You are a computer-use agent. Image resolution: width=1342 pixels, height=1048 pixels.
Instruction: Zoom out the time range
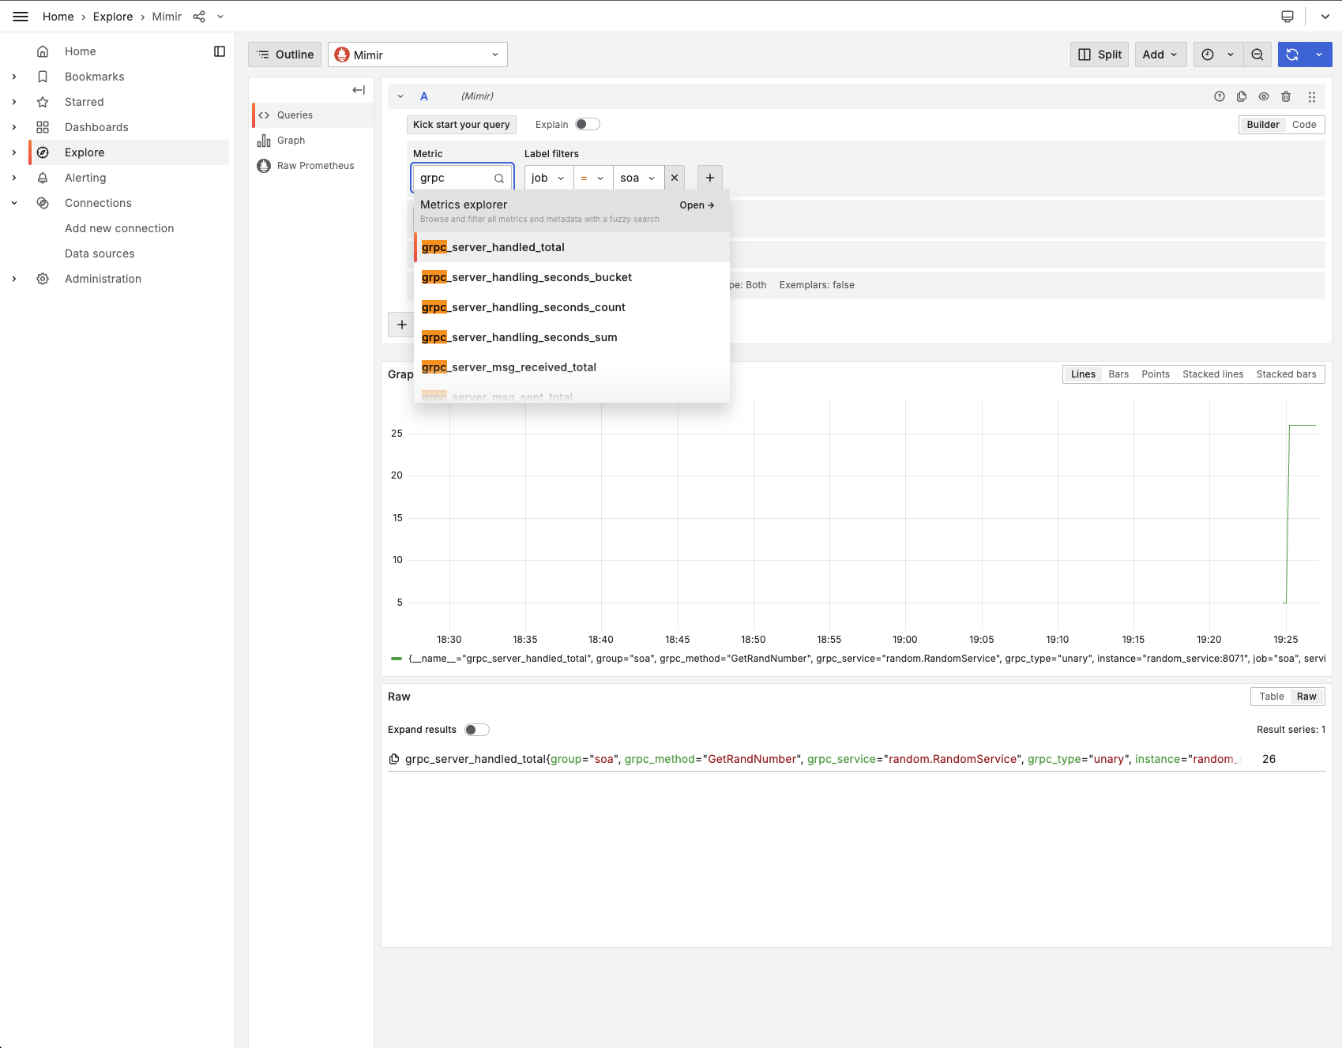[1257, 54]
